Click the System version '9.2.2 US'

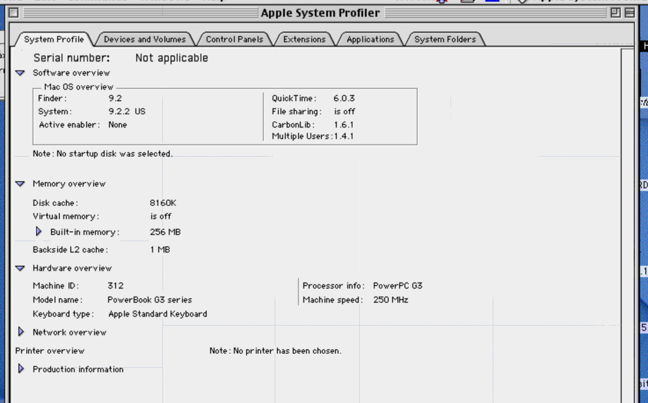tap(127, 112)
